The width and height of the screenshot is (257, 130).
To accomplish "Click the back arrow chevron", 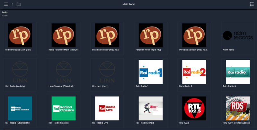I will click(12, 4).
